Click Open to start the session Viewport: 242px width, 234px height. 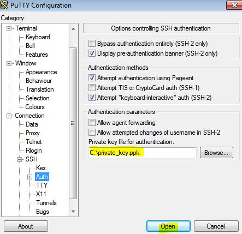pyautogui.click(x=168, y=226)
